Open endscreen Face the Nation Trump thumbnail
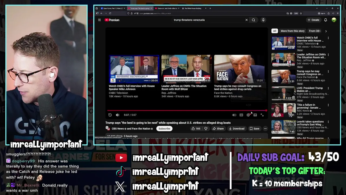Screen dimensions: 346x195 [239, 69]
